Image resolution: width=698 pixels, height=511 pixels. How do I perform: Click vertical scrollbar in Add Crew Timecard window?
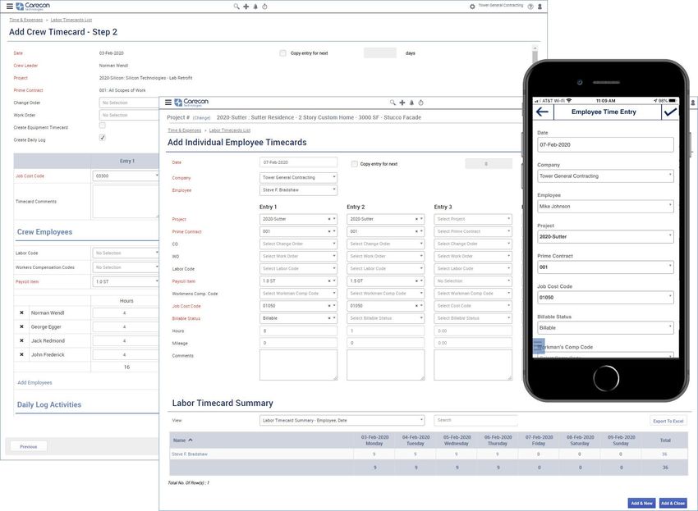click(535, 56)
